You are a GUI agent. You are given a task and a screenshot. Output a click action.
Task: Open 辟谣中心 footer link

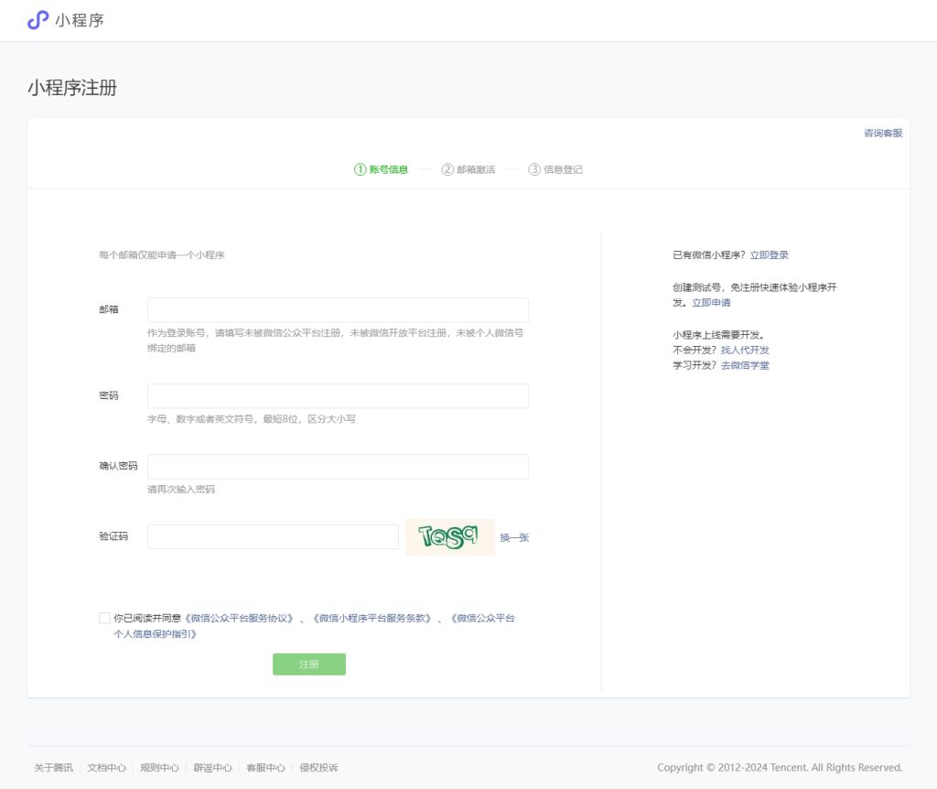click(212, 767)
